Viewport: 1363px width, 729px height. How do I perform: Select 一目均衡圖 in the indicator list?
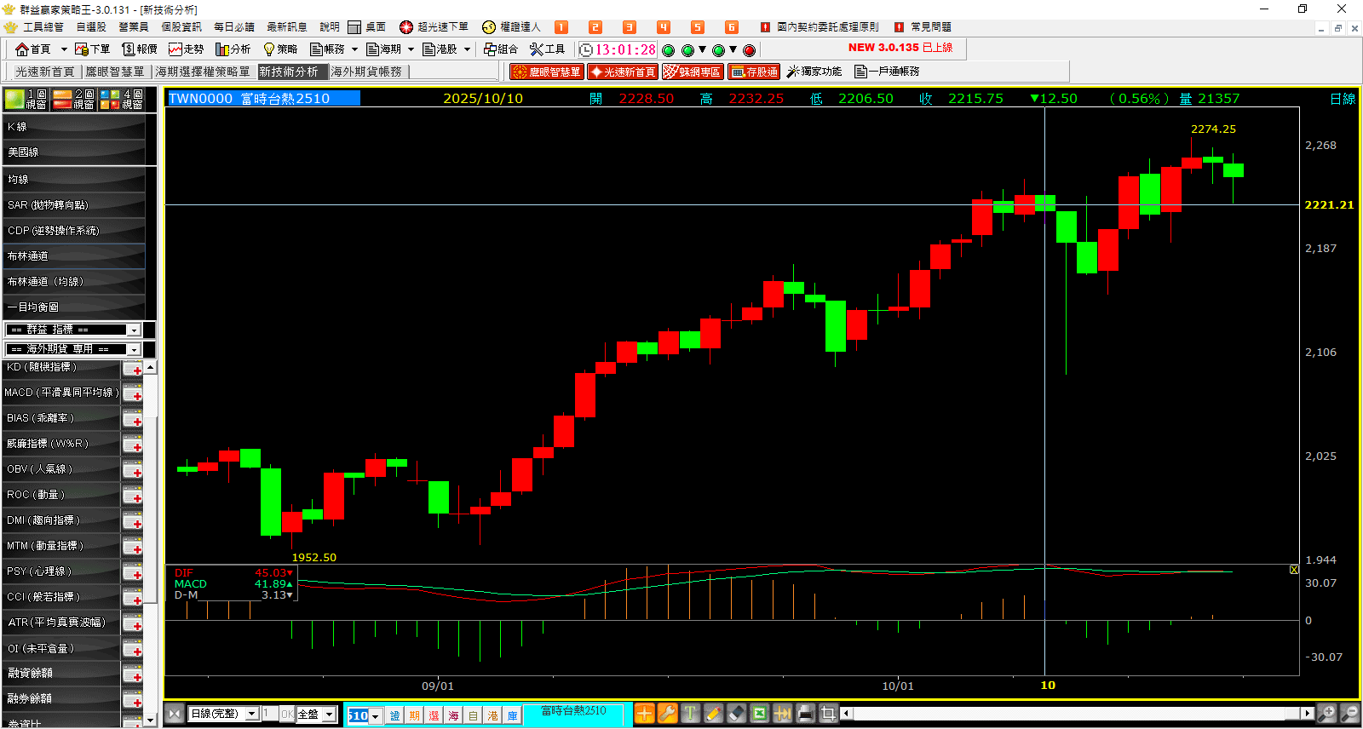tap(73, 307)
